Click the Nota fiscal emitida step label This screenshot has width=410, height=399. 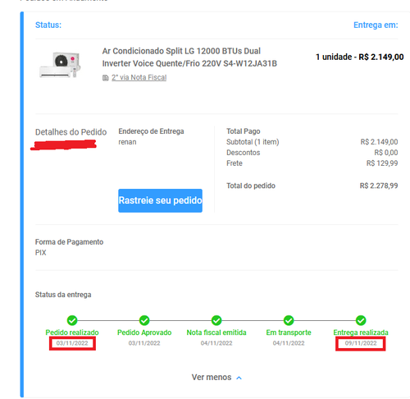coord(216,332)
